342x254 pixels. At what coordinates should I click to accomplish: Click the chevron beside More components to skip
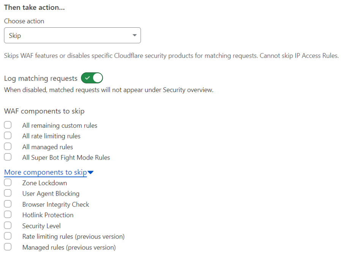click(x=90, y=172)
